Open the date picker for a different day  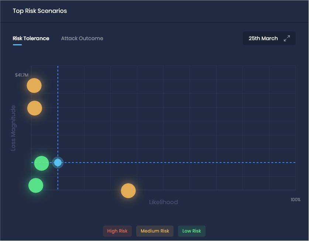coord(263,38)
